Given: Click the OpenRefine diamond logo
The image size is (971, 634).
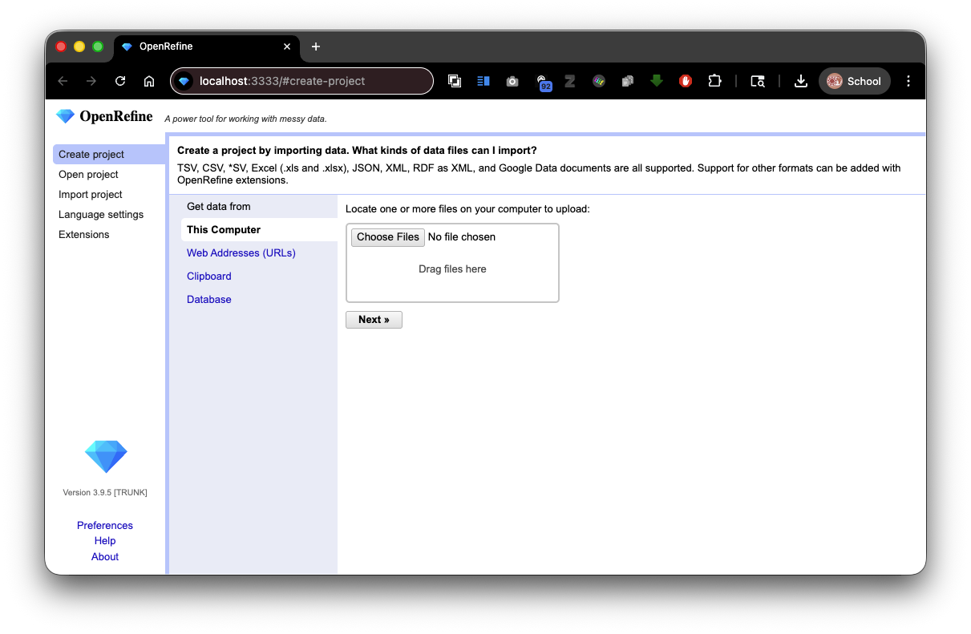Looking at the screenshot, I should [65, 115].
